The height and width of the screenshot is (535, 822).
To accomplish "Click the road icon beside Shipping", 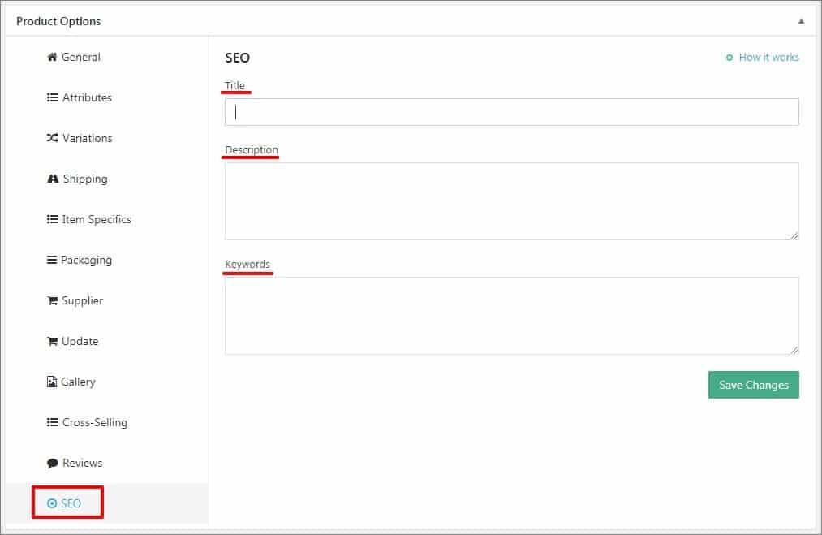I will 53,179.
